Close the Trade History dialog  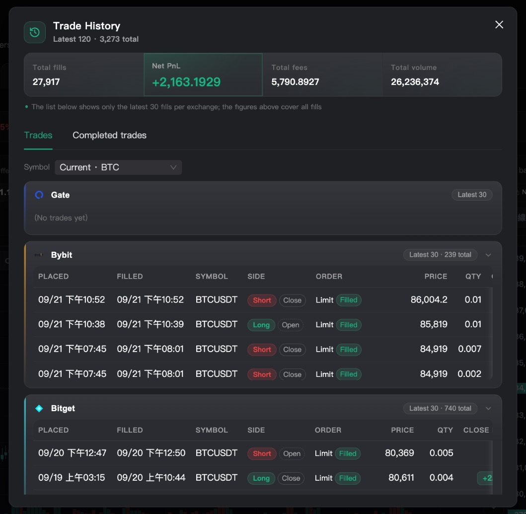click(499, 24)
